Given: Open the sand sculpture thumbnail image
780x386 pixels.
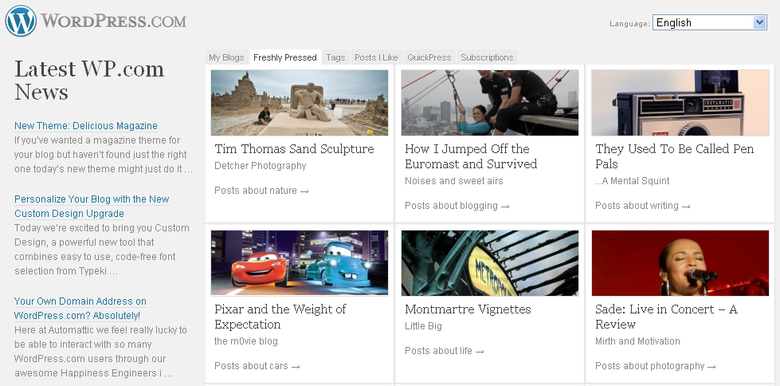Looking at the screenshot, I should click(300, 103).
